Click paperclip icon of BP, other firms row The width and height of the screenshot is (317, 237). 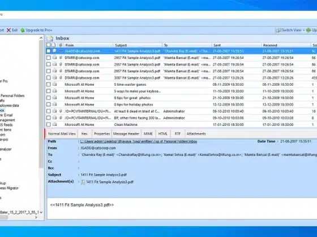coord(61,118)
